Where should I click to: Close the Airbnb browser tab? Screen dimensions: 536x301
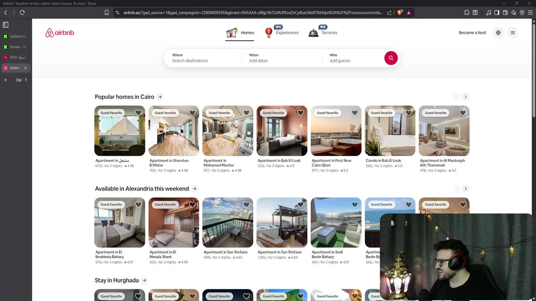tap(25, 68)
